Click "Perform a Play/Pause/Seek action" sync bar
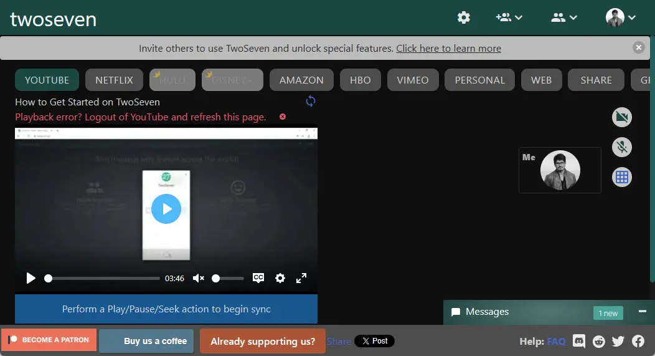This screenshot has width=655, height=356. click(166, 309)
